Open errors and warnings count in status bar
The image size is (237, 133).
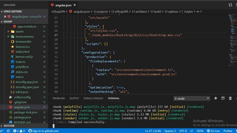(x=19, y=131)
